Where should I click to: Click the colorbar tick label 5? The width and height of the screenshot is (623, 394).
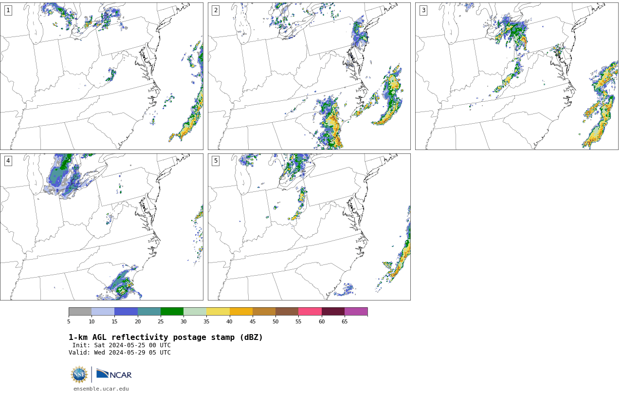click(x=69, y=321)
